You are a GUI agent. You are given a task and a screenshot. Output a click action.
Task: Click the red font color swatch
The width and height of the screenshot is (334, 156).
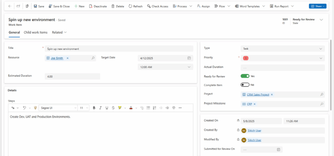coord(131,108)
